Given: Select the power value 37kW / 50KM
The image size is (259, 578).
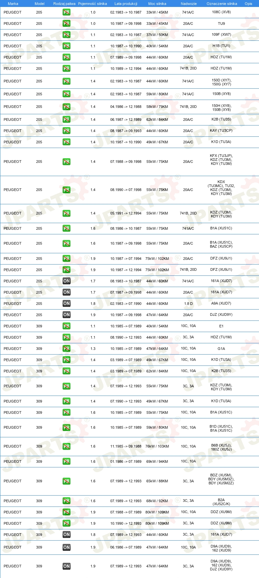Looking at the screenshot, I should 157,35.
